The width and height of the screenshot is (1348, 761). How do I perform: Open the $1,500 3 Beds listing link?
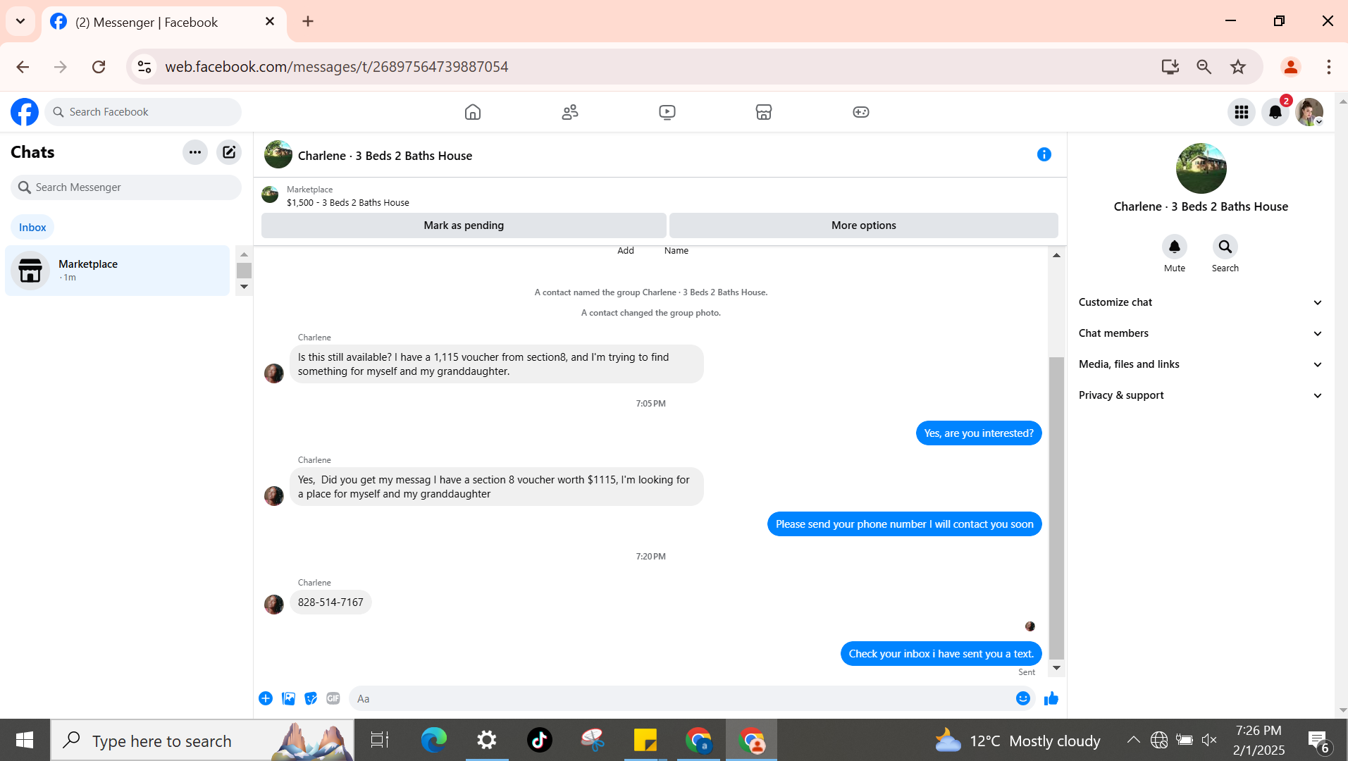348,203
